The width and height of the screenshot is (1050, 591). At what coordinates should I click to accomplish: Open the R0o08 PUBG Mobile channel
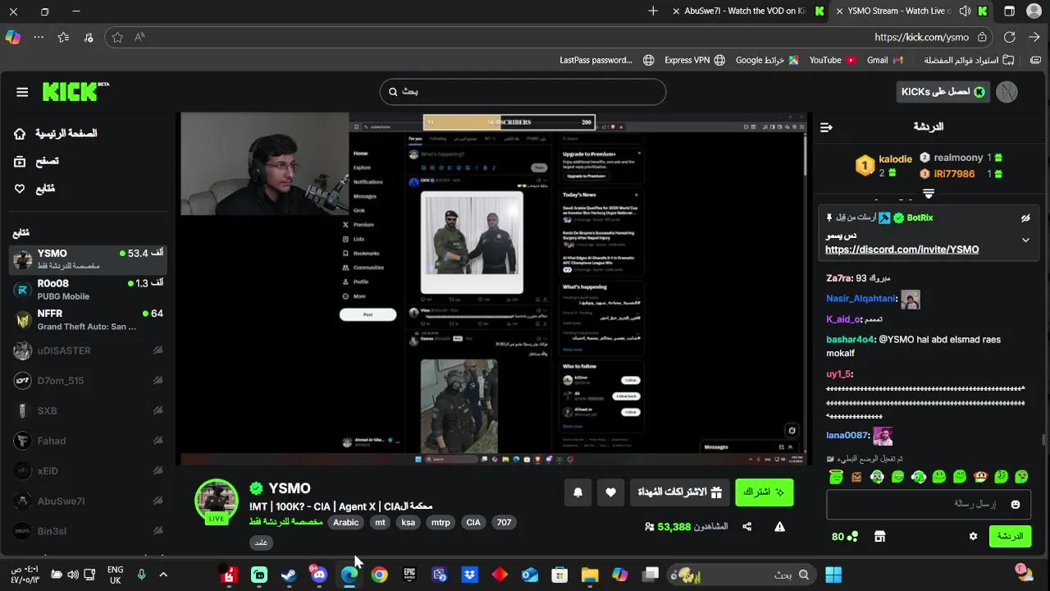click(88, 290)
